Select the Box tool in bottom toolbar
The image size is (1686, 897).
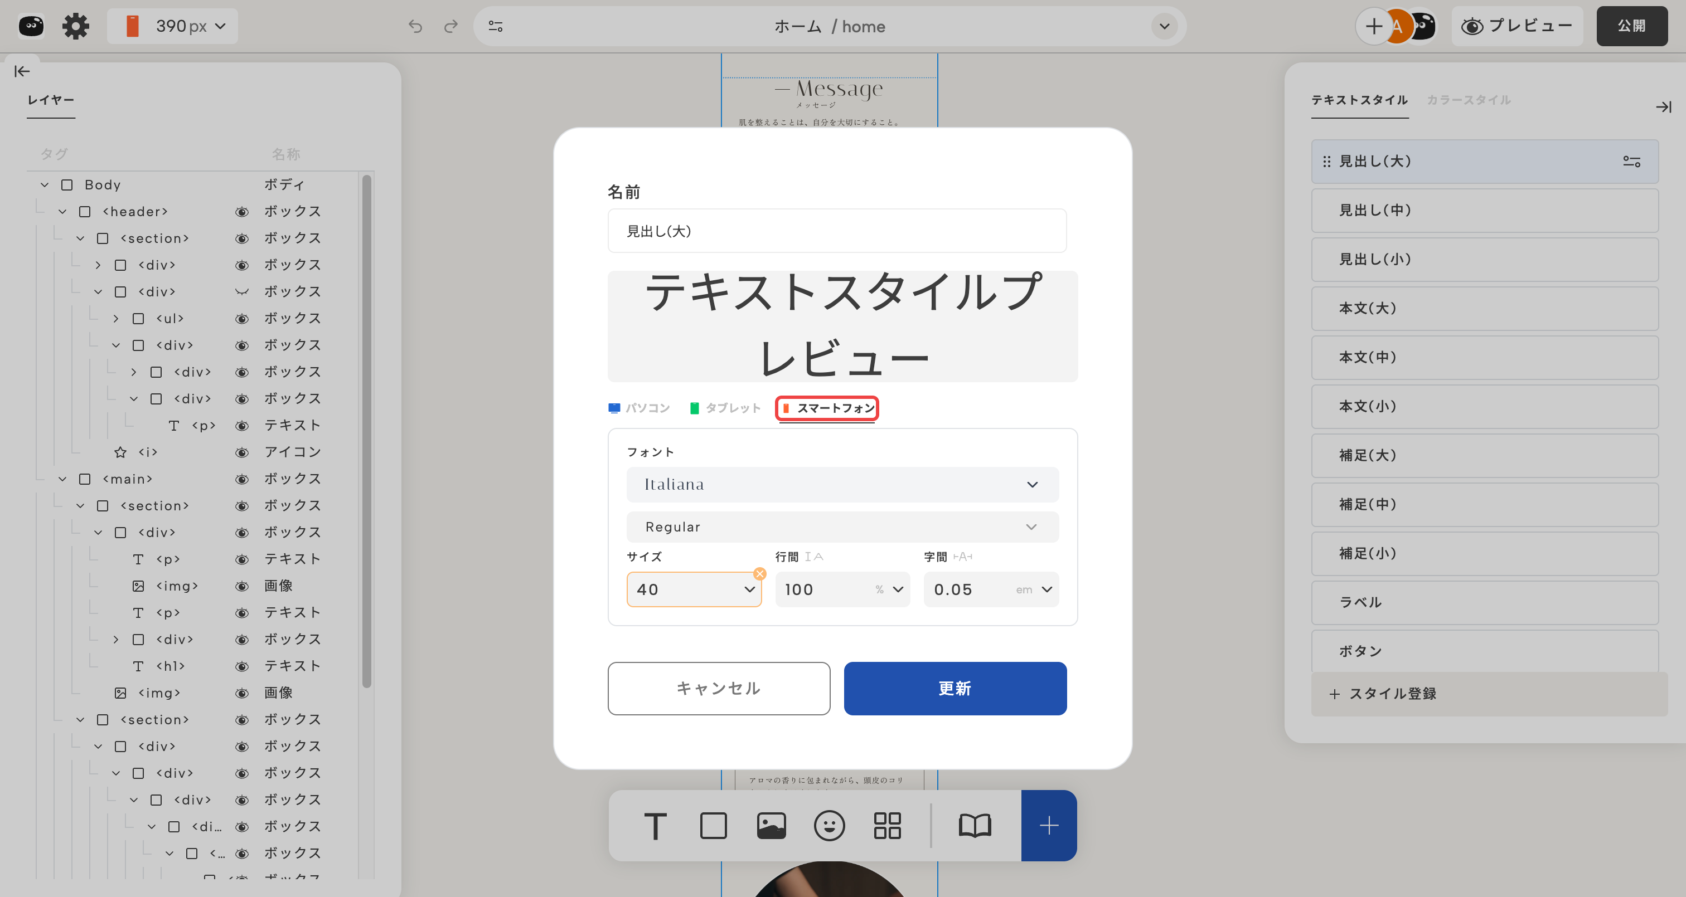[713, 826]
